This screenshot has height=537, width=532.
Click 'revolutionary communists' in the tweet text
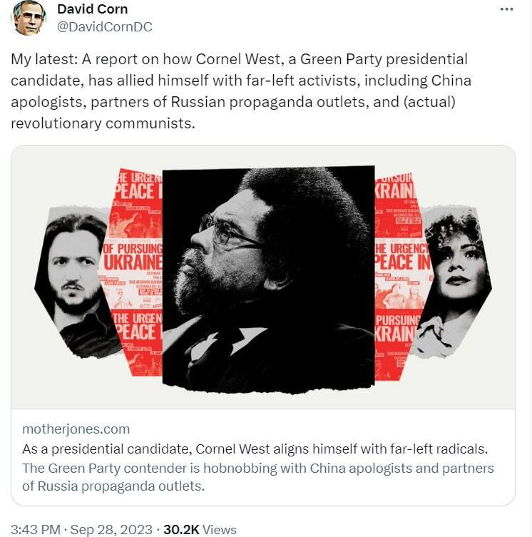click(x=103, y=123)
